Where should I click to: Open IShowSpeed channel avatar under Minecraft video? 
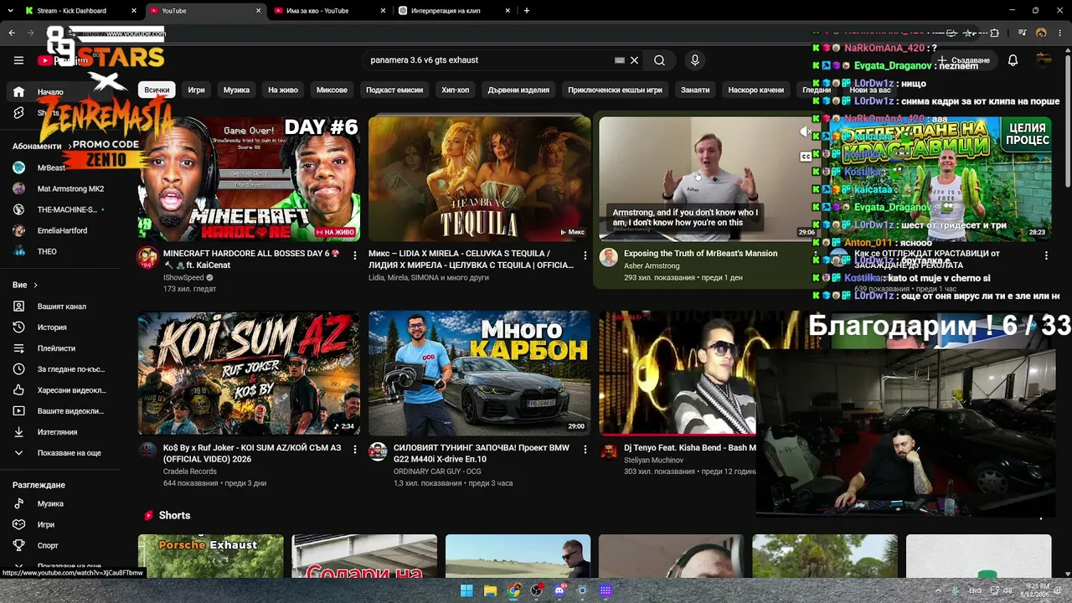tap(147, 257)
